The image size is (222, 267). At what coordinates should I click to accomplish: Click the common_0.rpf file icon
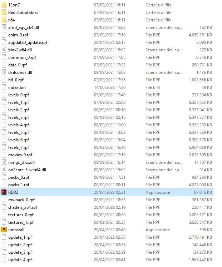coord(4,57)
